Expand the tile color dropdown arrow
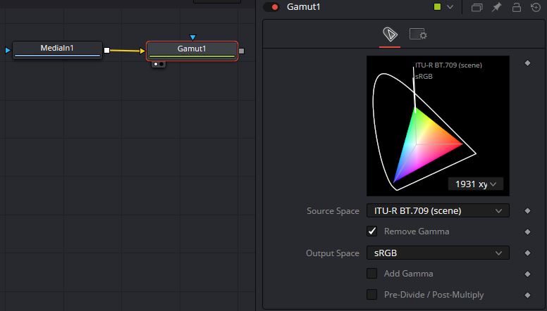 pos(450,7)
